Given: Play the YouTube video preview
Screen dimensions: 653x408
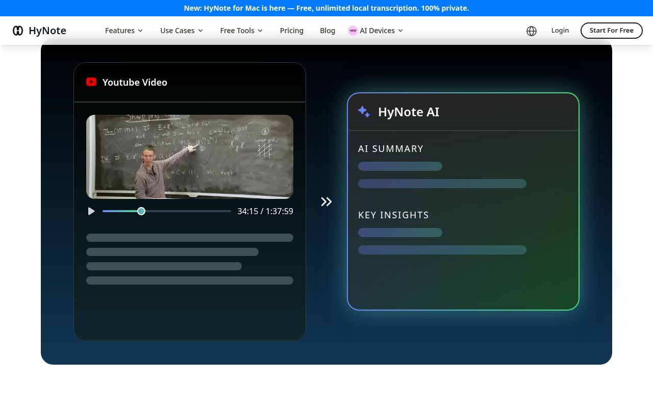Looking at the screenshot, I should 91,211.
